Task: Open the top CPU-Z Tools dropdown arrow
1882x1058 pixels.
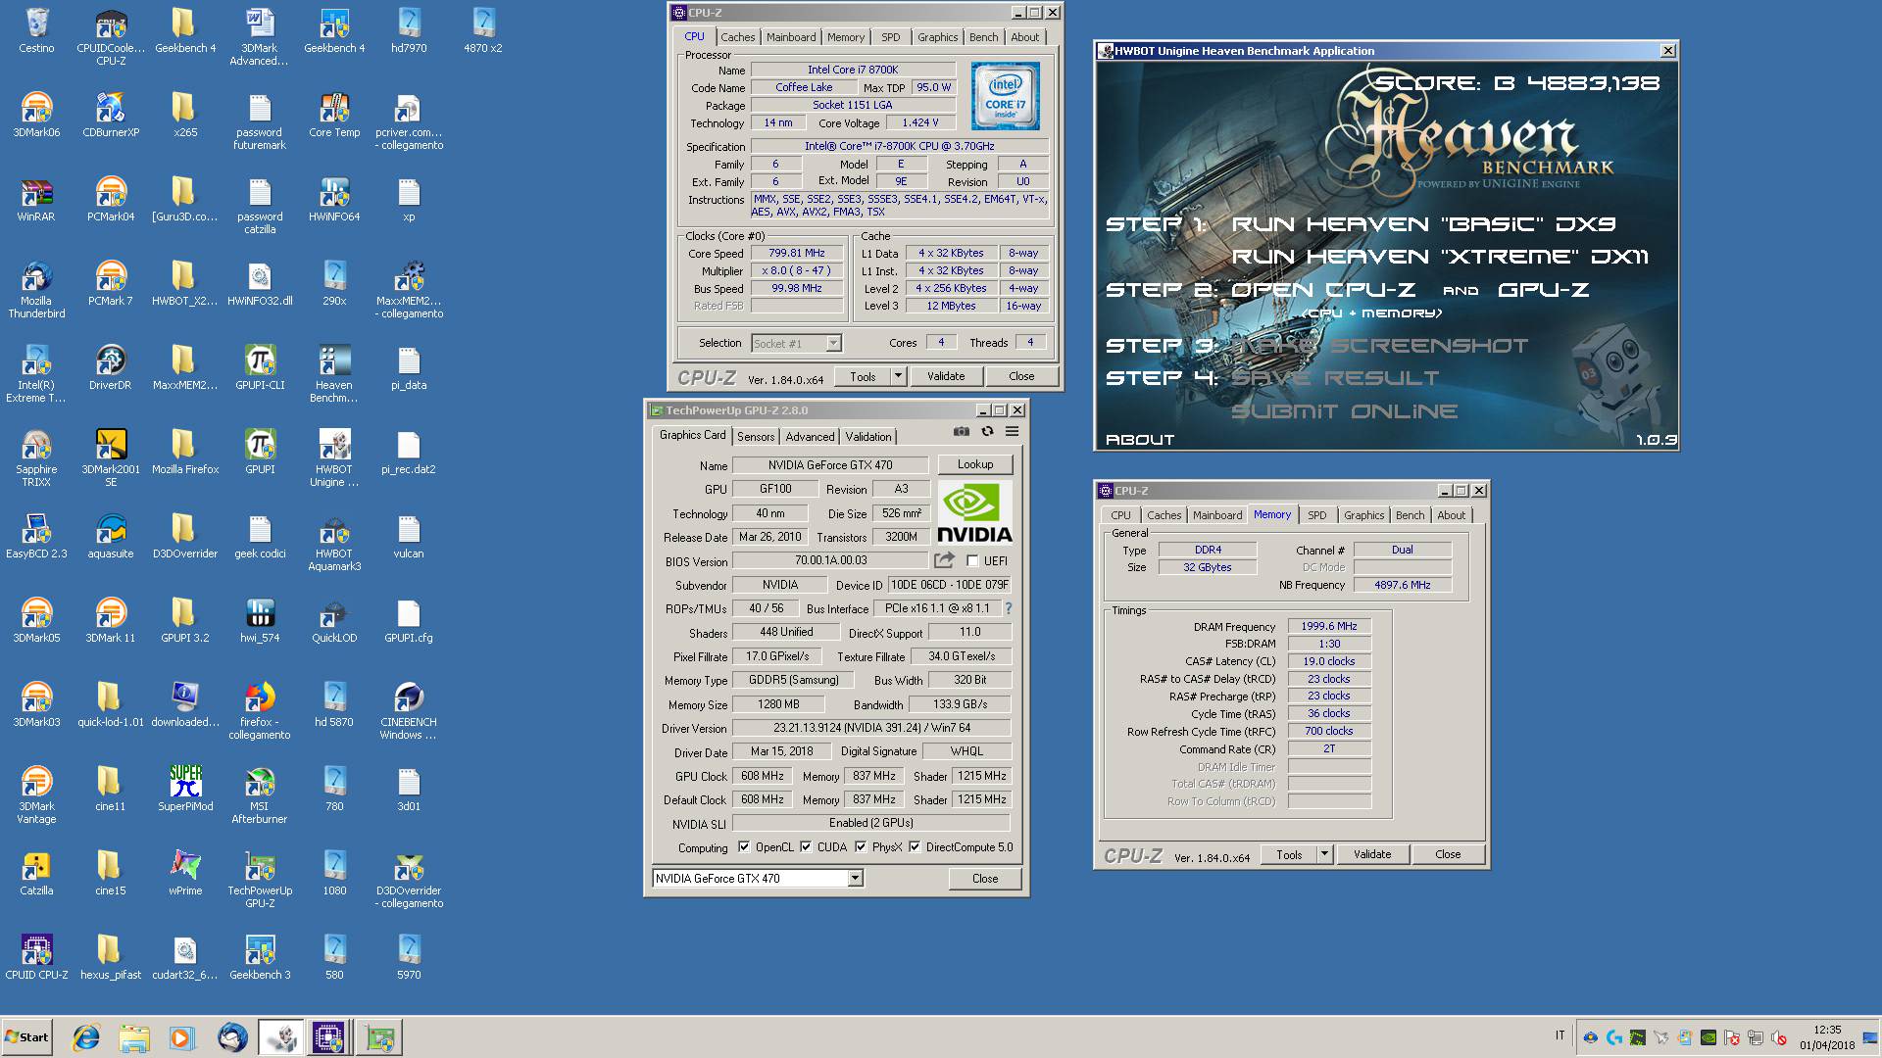Action: coord(897,376)
